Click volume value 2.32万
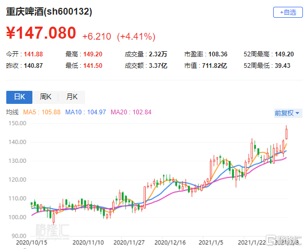Image resolution: width=305 pixels, height=249 pixels. [158, 54]
